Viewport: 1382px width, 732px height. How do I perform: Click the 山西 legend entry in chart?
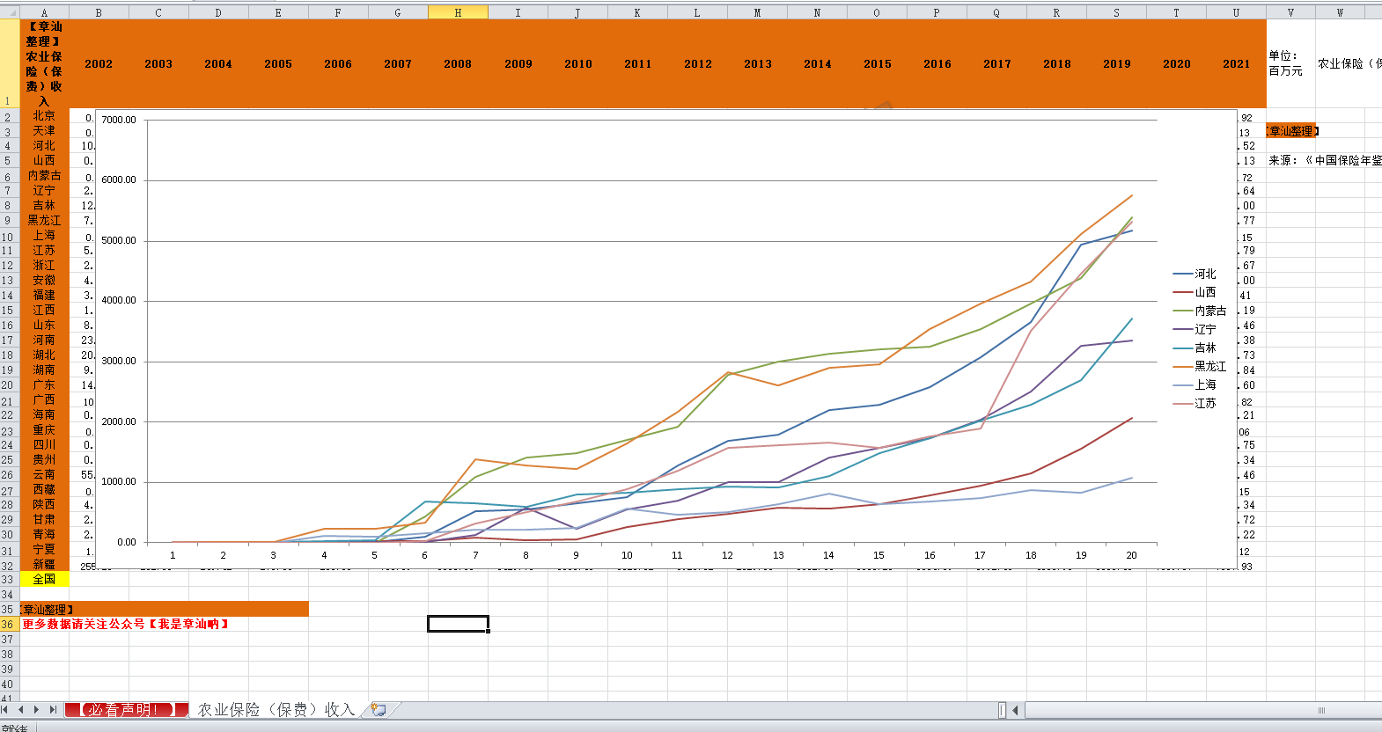point(1195,292)
